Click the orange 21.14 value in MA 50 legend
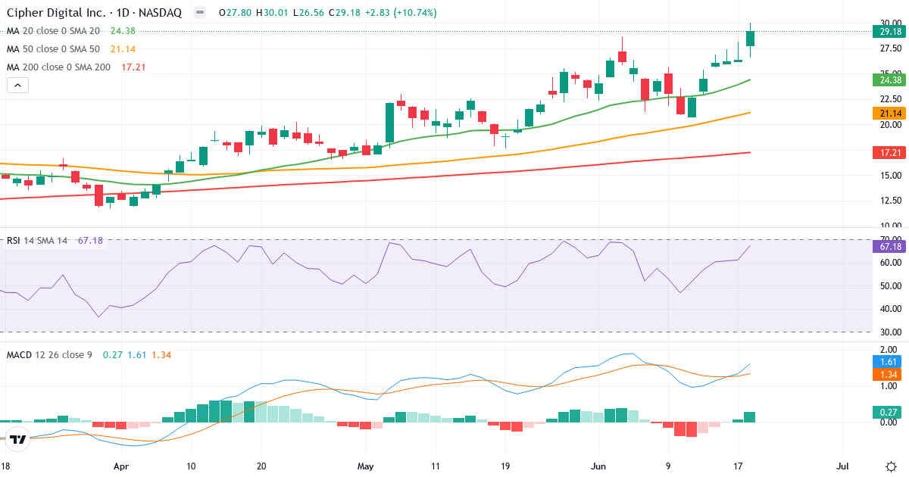The height and width of the screenshot is (477, 909). click(x=123, y=49)
